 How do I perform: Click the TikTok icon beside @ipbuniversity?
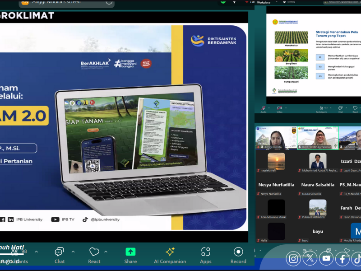(85, 220)
